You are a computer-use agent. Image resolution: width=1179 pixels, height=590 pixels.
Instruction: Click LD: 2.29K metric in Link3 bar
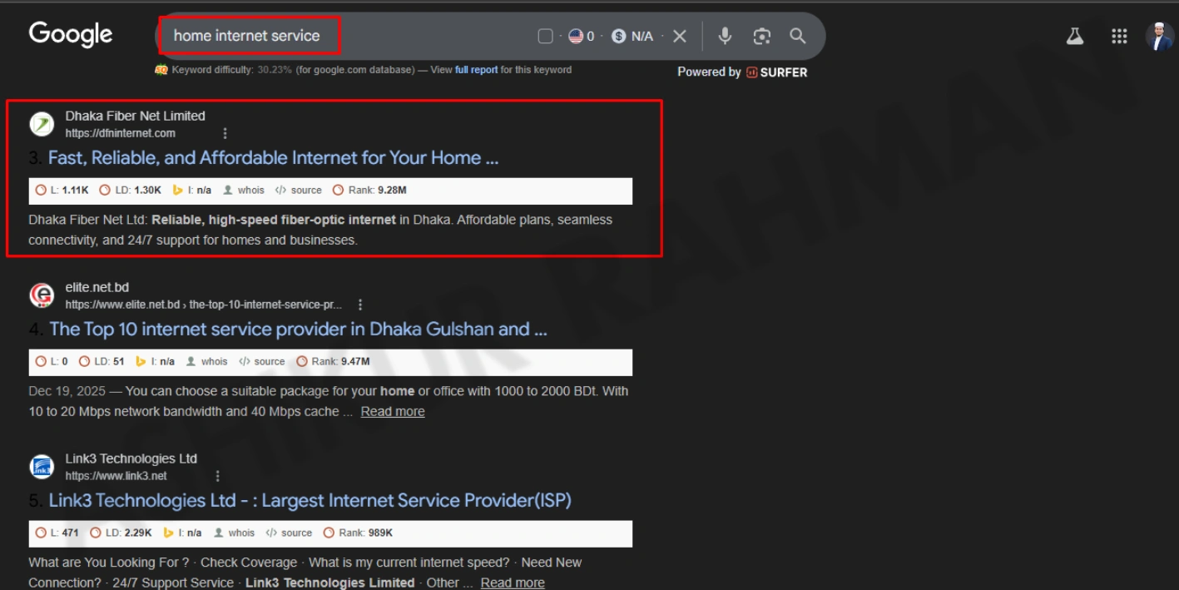[x=121, y=533]
